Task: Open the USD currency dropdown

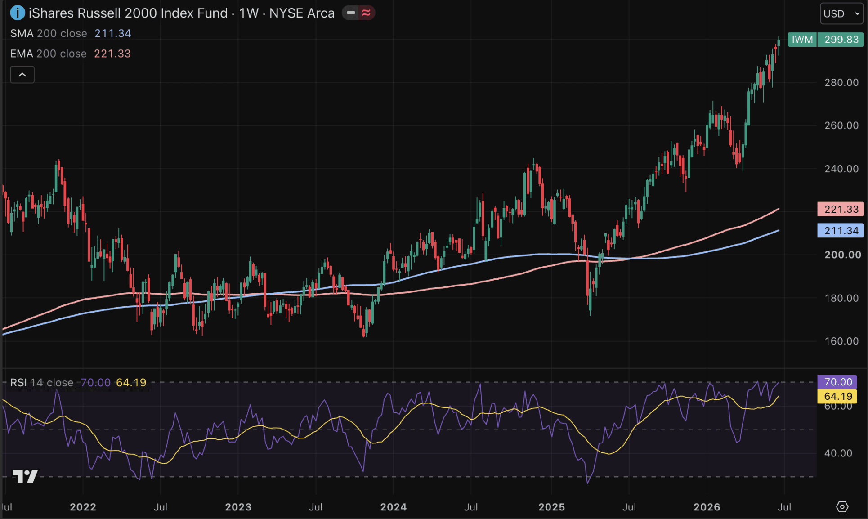Action: tap(841, 13)
